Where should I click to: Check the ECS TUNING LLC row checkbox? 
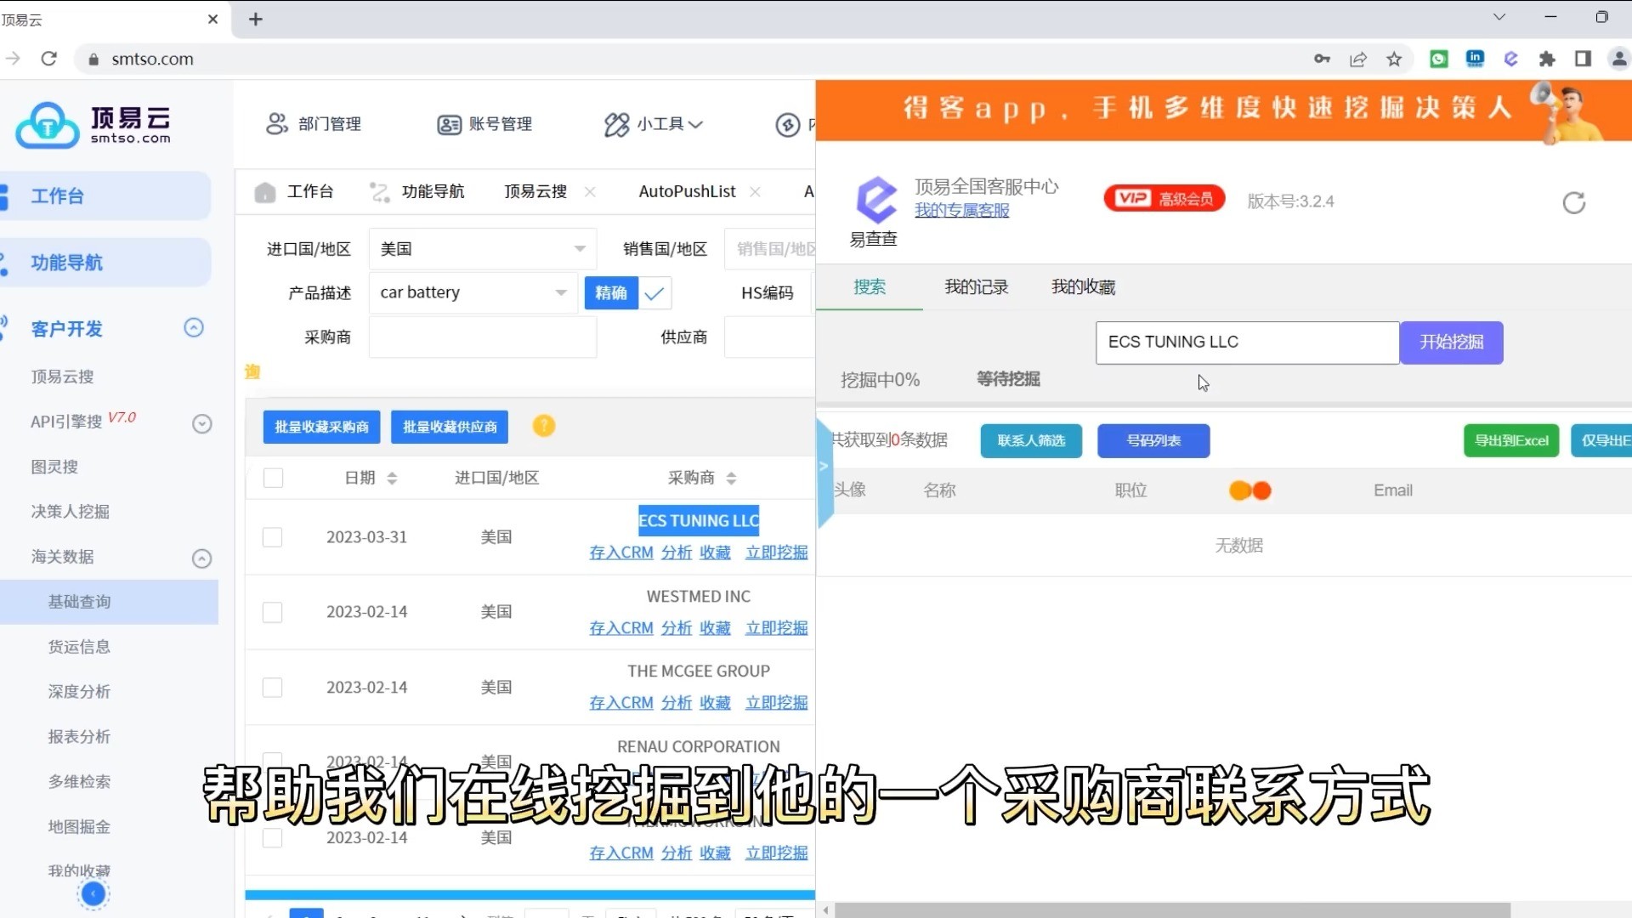[272, 537]
